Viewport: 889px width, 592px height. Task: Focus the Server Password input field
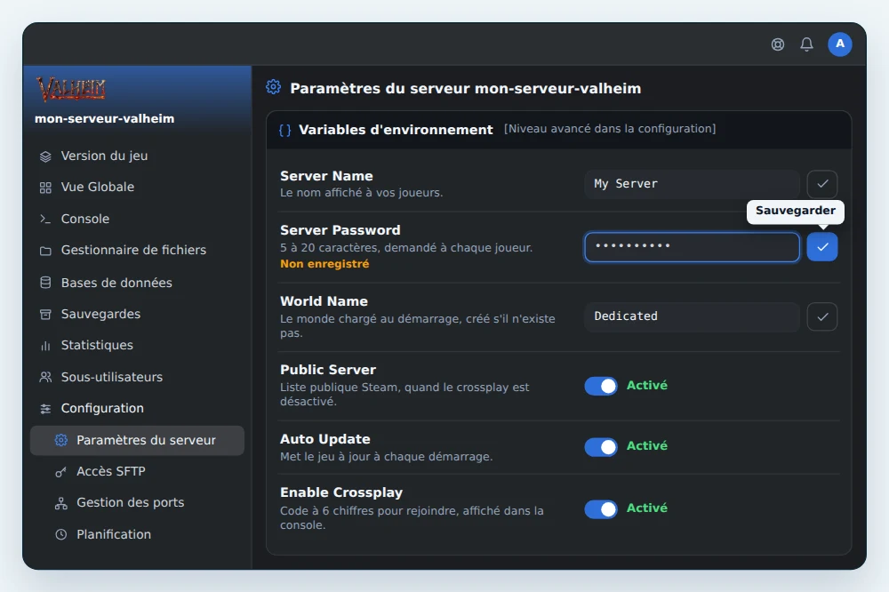pos(692,247)
